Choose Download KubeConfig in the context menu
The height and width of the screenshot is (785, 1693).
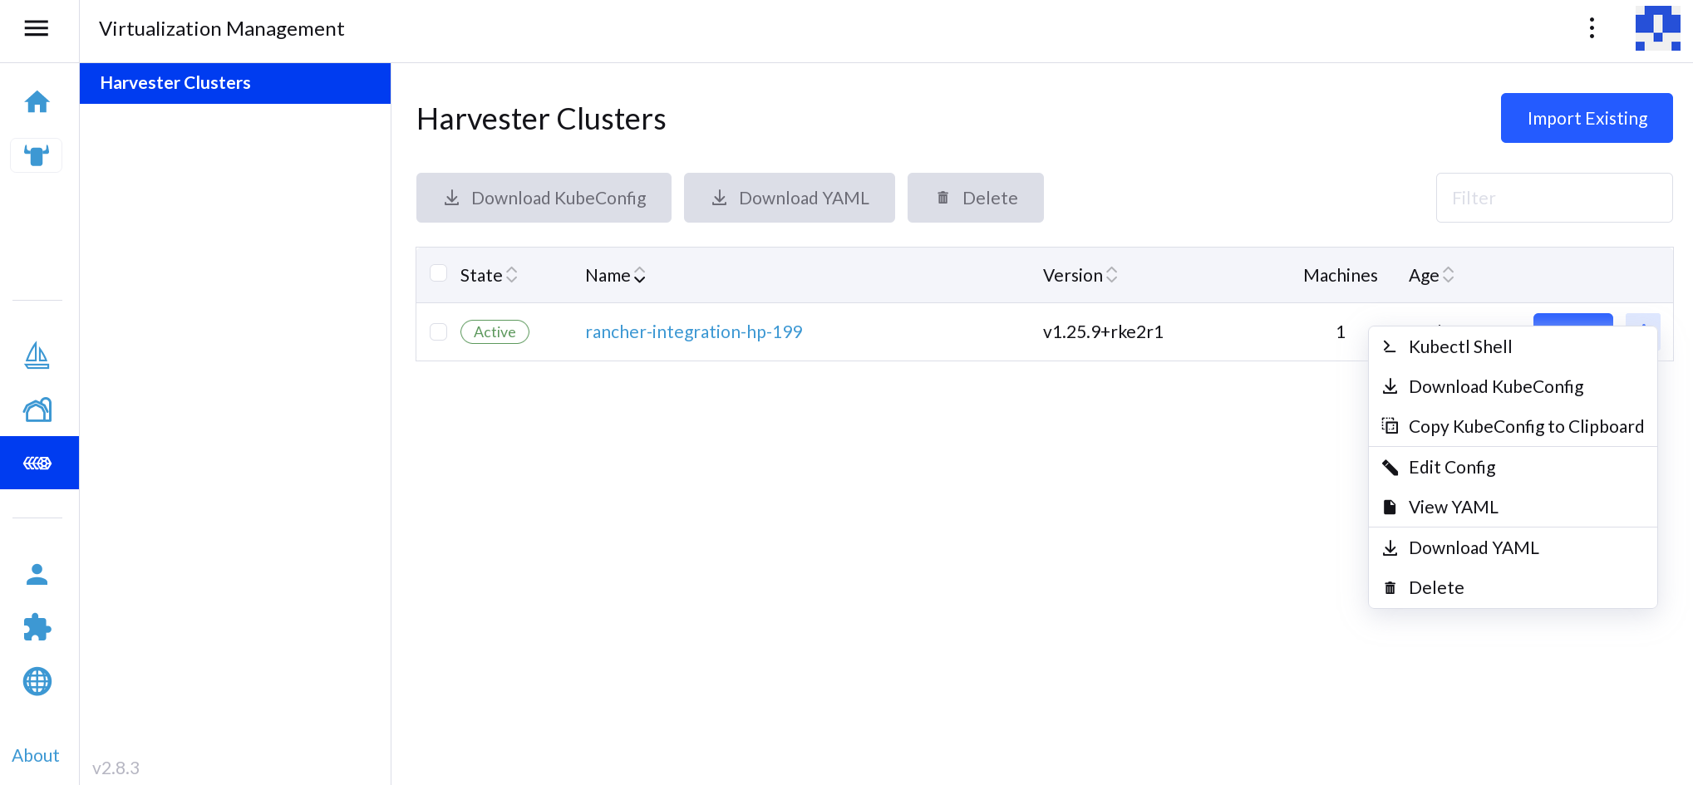(1513, 387)
